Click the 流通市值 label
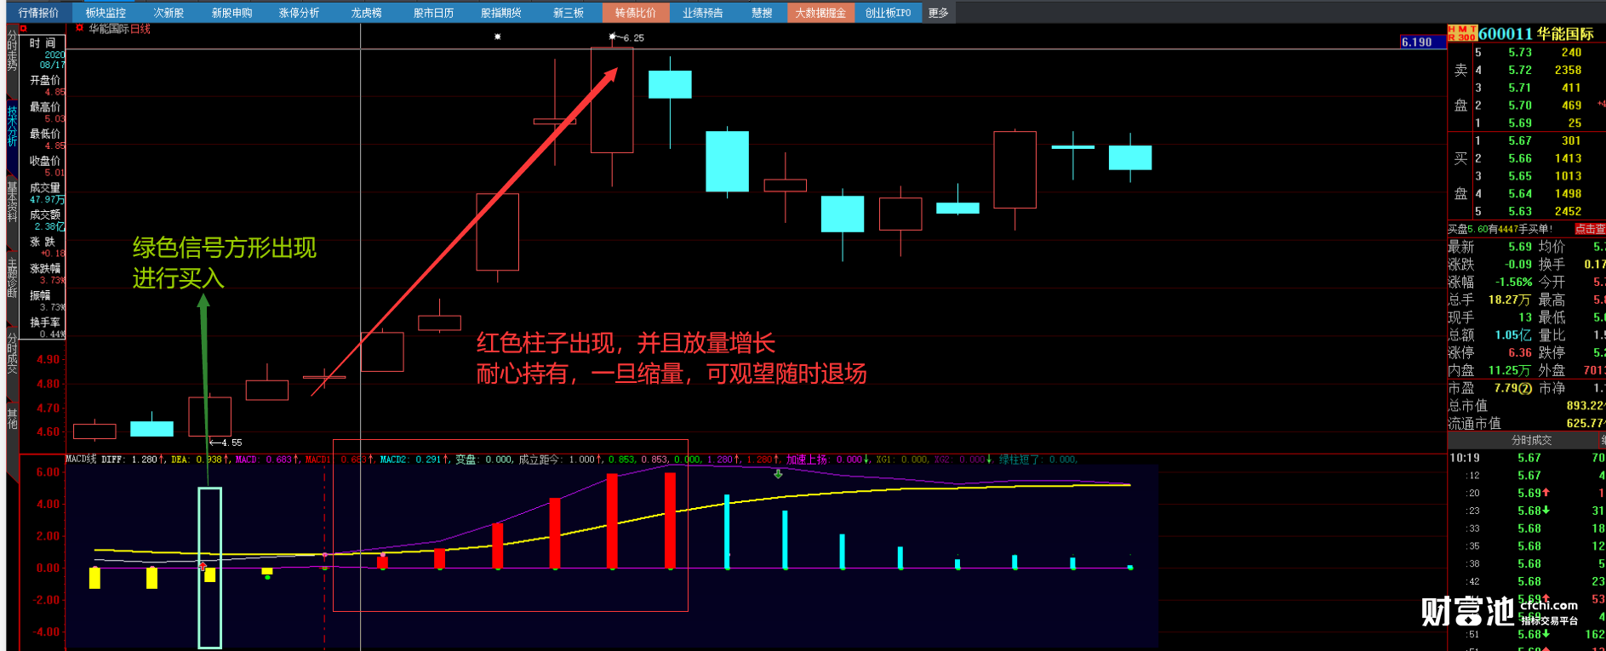Screen dimensions: 1606x651 point(1475,423)
